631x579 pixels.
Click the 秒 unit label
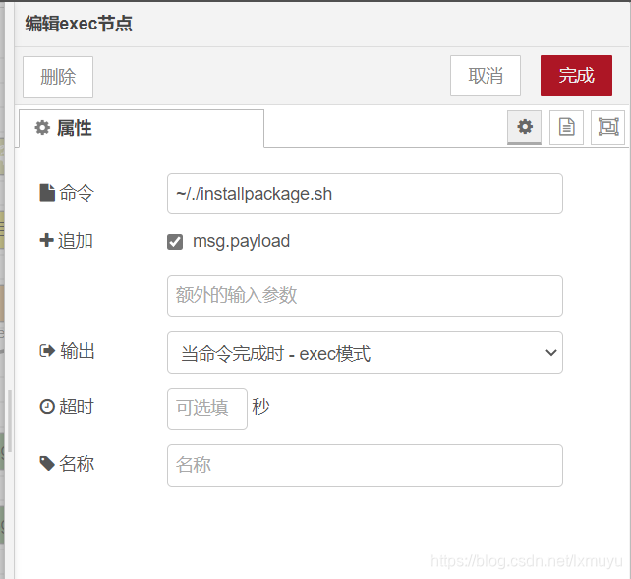[x=260, y=406]
